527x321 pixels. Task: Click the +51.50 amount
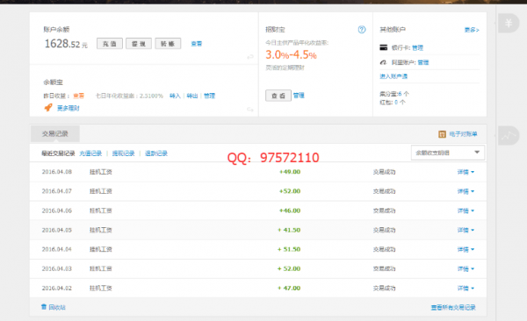289,249
